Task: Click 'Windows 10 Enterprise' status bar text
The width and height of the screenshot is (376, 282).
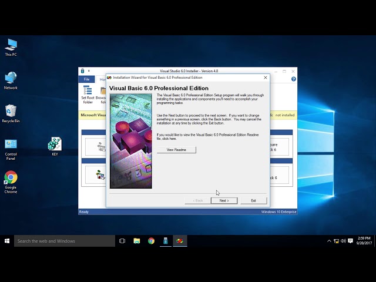Action: click(x=278, y=211)
